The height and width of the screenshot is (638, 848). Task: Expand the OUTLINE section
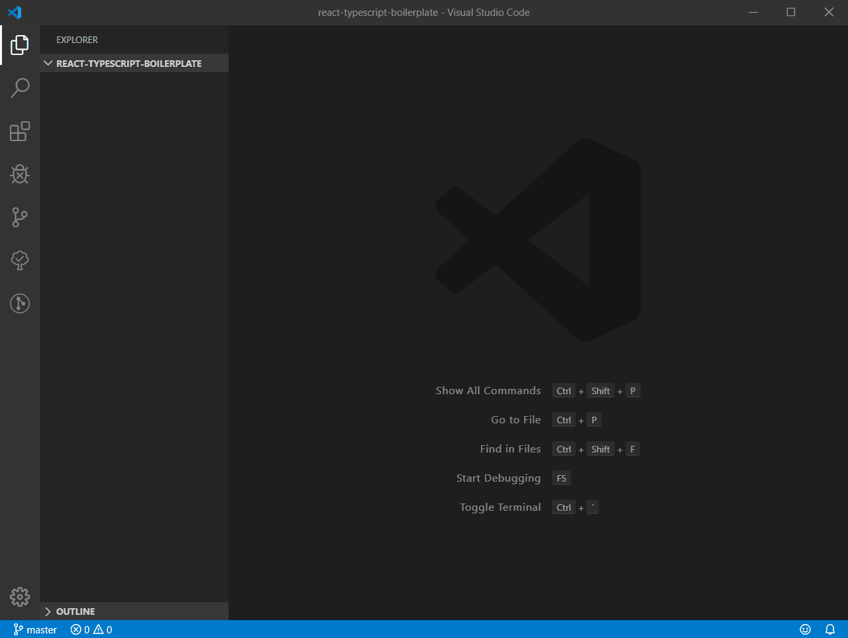[x=134, y=611]
